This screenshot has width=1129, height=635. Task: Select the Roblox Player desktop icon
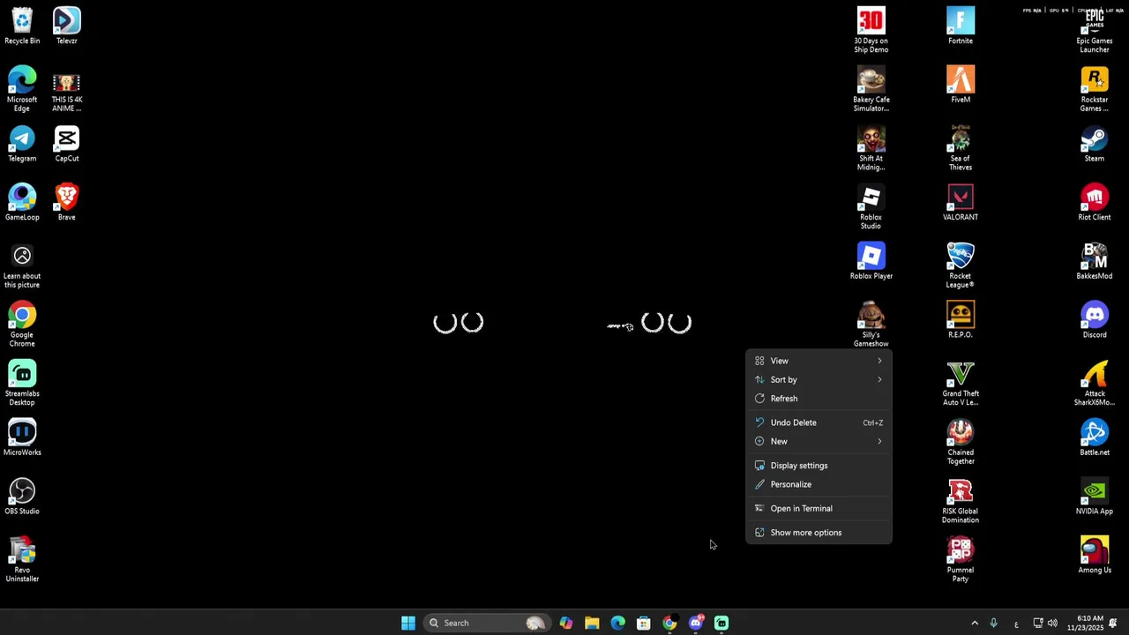[871, 261]
